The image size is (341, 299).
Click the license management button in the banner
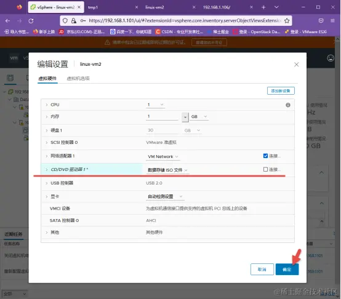(x=209, y=42)
